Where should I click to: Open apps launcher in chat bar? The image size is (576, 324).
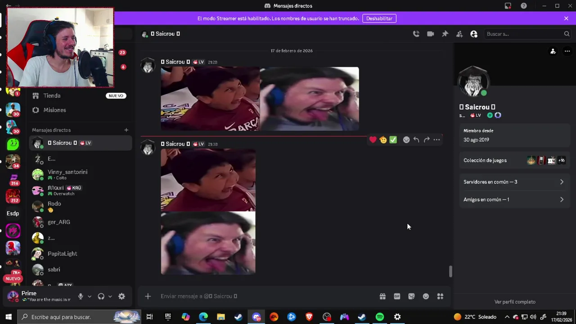[440, 296]
